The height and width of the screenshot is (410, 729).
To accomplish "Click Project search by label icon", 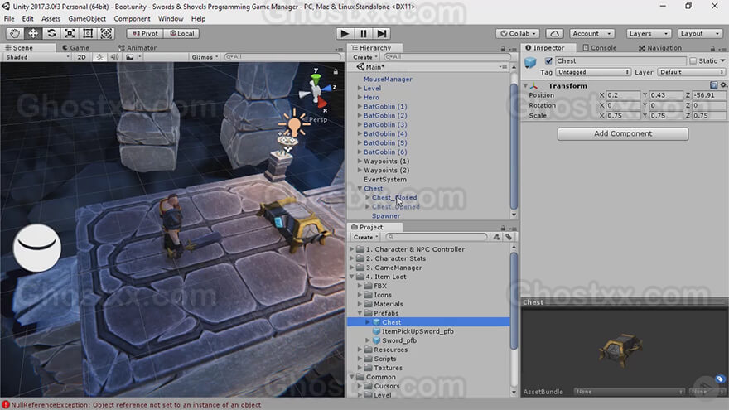I will [x=509, y=237].
